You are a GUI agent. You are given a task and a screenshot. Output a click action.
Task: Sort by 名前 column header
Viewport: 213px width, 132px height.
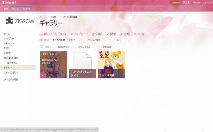click(x=47, y=47)
